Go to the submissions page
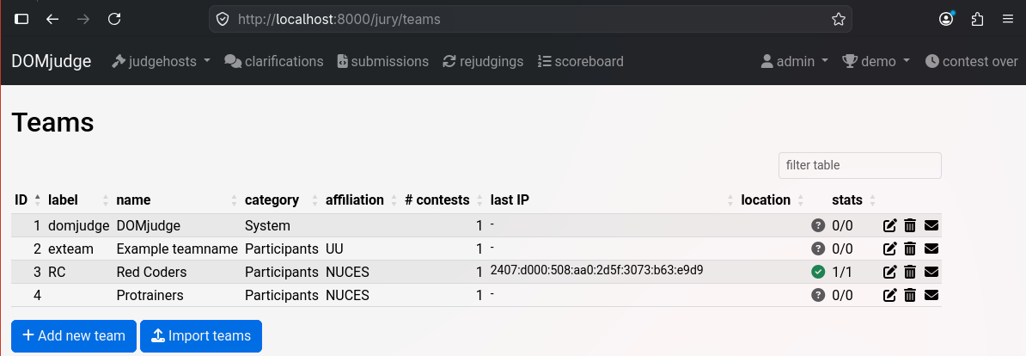Viewport: 1026px width, 356px height. click(382, 62)
